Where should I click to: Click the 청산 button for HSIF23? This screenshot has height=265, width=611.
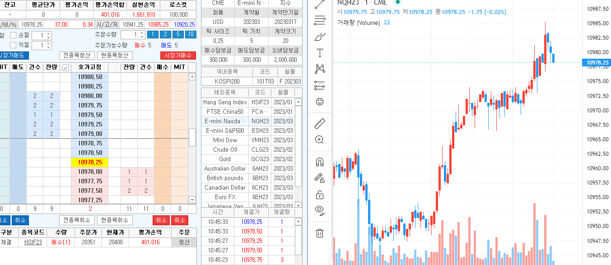point(184,242)
